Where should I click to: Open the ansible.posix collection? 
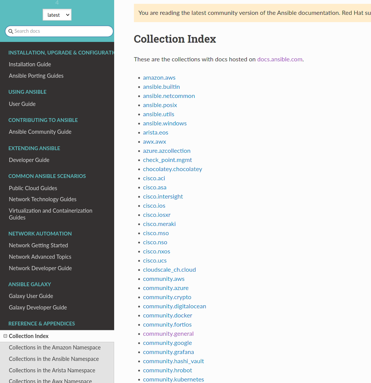pos(160,105)
